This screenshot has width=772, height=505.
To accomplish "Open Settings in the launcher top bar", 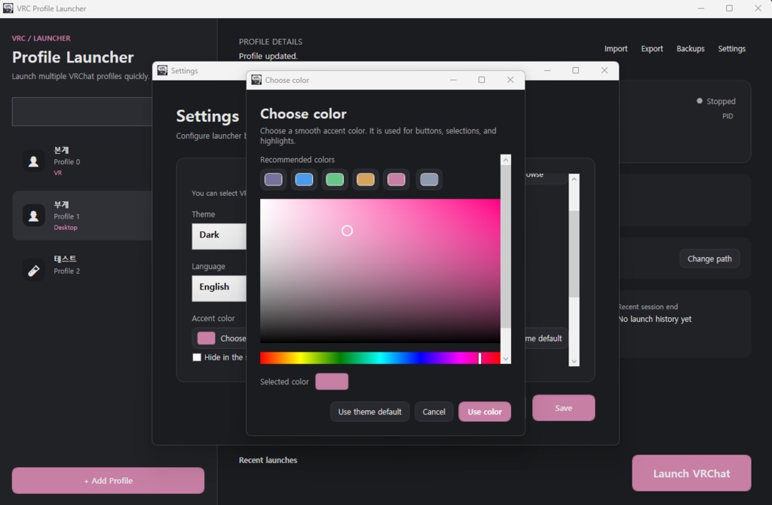I will point(731,49).
